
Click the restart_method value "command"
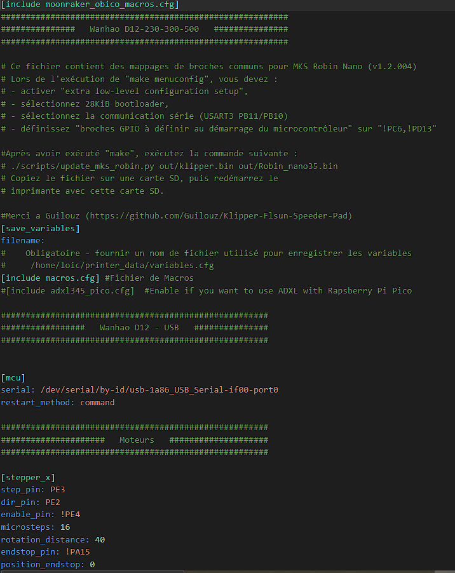click(x=97, y=403)
